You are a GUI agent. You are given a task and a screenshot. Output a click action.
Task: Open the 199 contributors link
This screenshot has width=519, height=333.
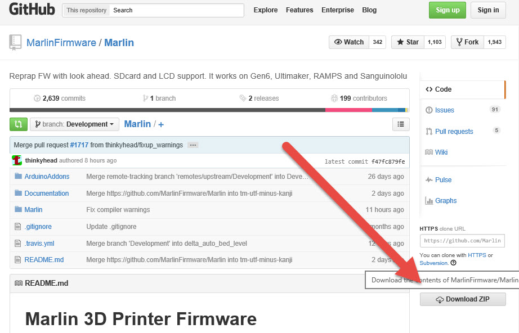(359, 98)
